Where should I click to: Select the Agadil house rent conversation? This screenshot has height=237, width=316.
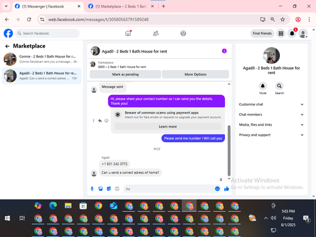tap(42, 76)
